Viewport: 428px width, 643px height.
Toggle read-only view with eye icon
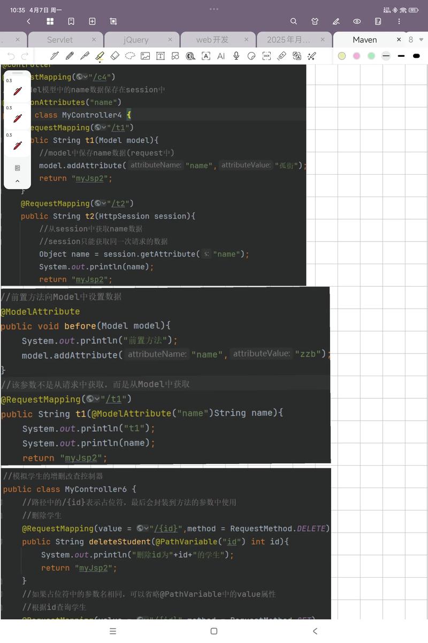[x=357, y=21]
